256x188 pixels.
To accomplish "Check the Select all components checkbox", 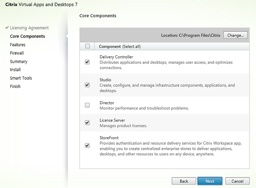I will 87,46.
